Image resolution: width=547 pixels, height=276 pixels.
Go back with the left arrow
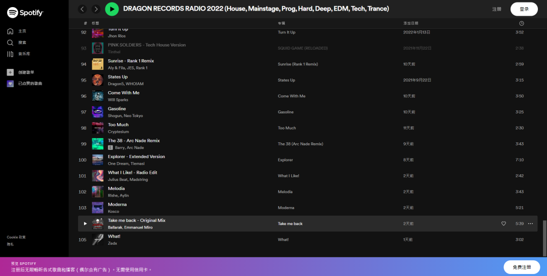[83, 9]
